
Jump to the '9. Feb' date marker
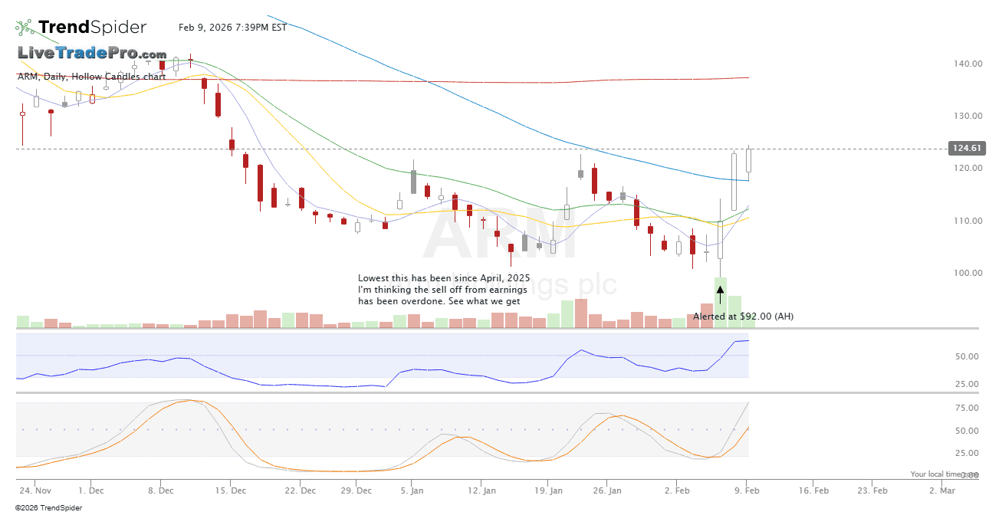click(x=748, y=490)
